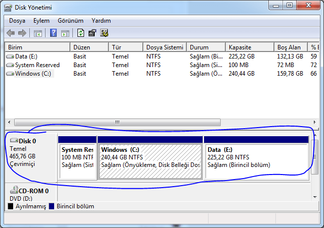Open Help with the question mark icon
Viewport: 324px width, 228px height.
pos(53,33)
